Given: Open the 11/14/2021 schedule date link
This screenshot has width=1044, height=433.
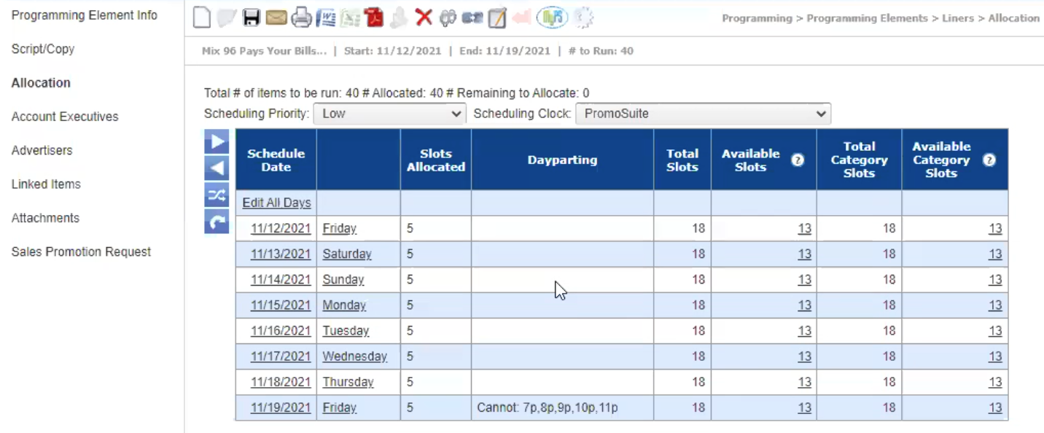Looking at the screenshot, I should point(281,280).
